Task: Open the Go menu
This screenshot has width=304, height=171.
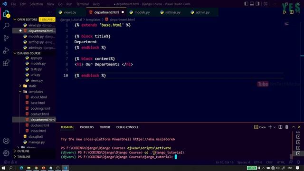Action: 60,4
